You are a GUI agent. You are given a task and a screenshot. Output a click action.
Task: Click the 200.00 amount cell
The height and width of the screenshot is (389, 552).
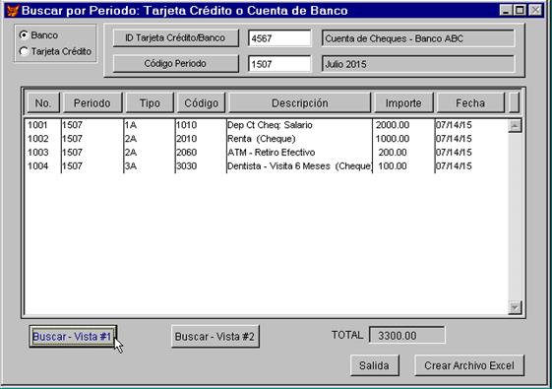[393, 153]
